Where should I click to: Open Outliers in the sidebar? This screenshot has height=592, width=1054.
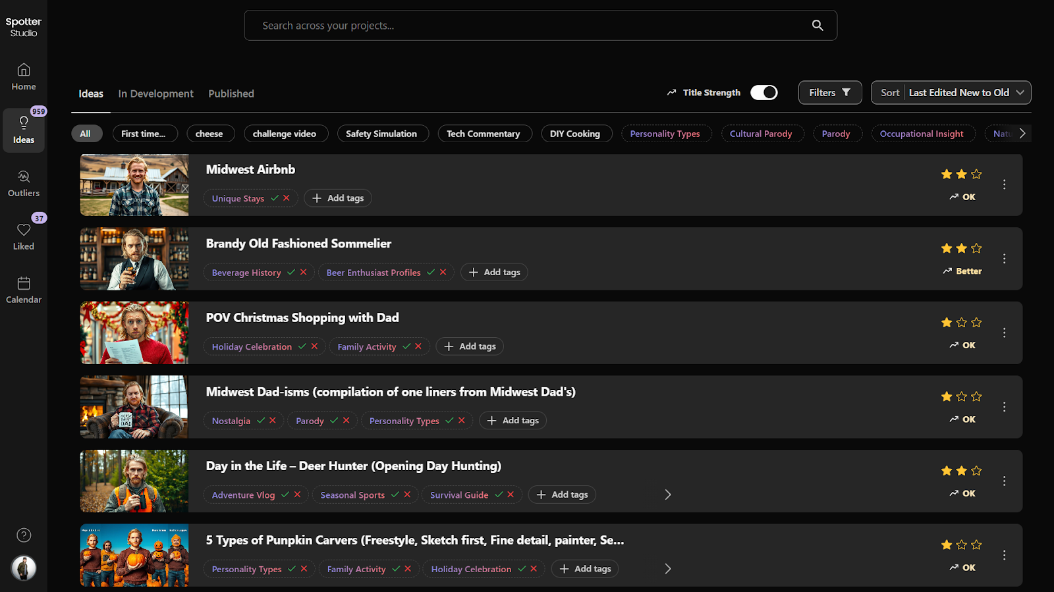tap(24, 184)
